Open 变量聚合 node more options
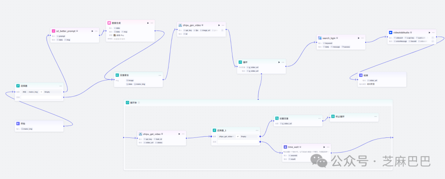Image resolution: width=445 pixels, height=179 pixels. (x=160, y=75)
